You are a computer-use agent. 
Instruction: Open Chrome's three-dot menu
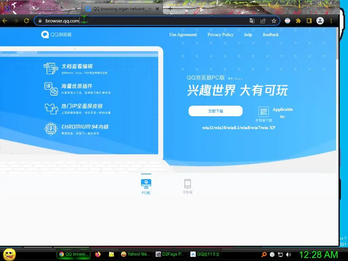[x=331, y=21]
